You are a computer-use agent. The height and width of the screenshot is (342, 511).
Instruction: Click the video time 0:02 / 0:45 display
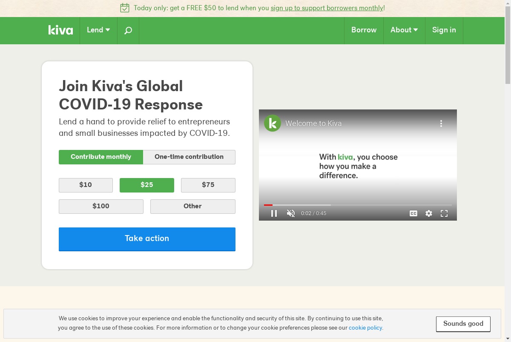[x=313, y=213]
